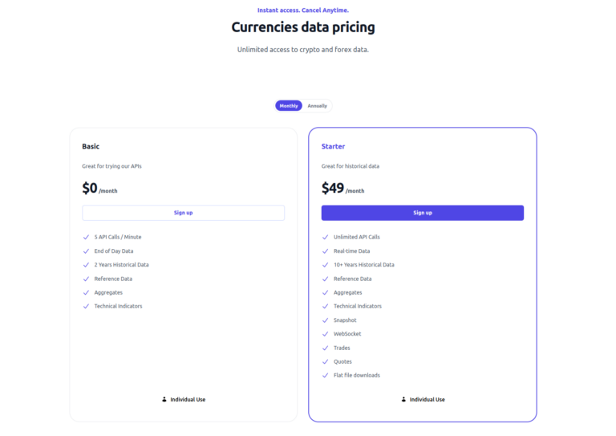The image size is (616, 436).
Task: Sign up for the Starter plan
Action: pos(423,213)
